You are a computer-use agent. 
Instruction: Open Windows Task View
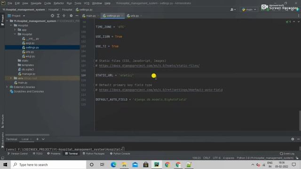pos(102,165)
